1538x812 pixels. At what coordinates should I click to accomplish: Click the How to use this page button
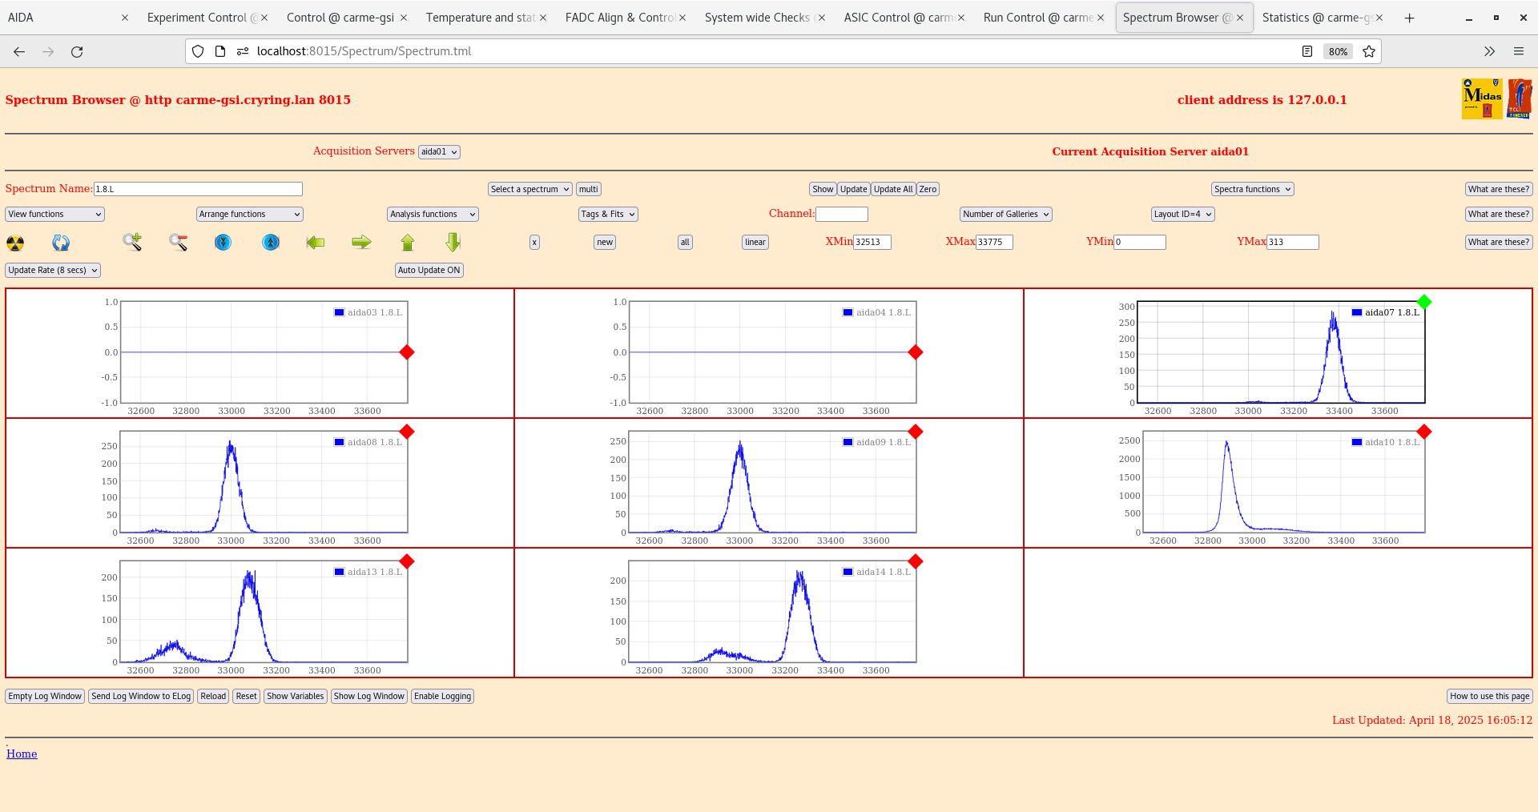click(x=1490, y=696)
